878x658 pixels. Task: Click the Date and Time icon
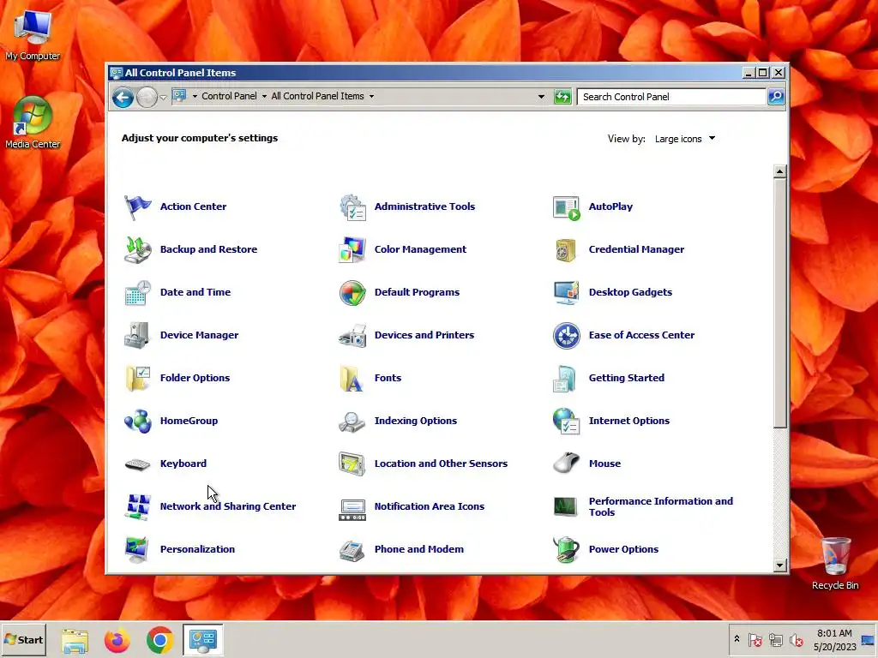point(137,293)
